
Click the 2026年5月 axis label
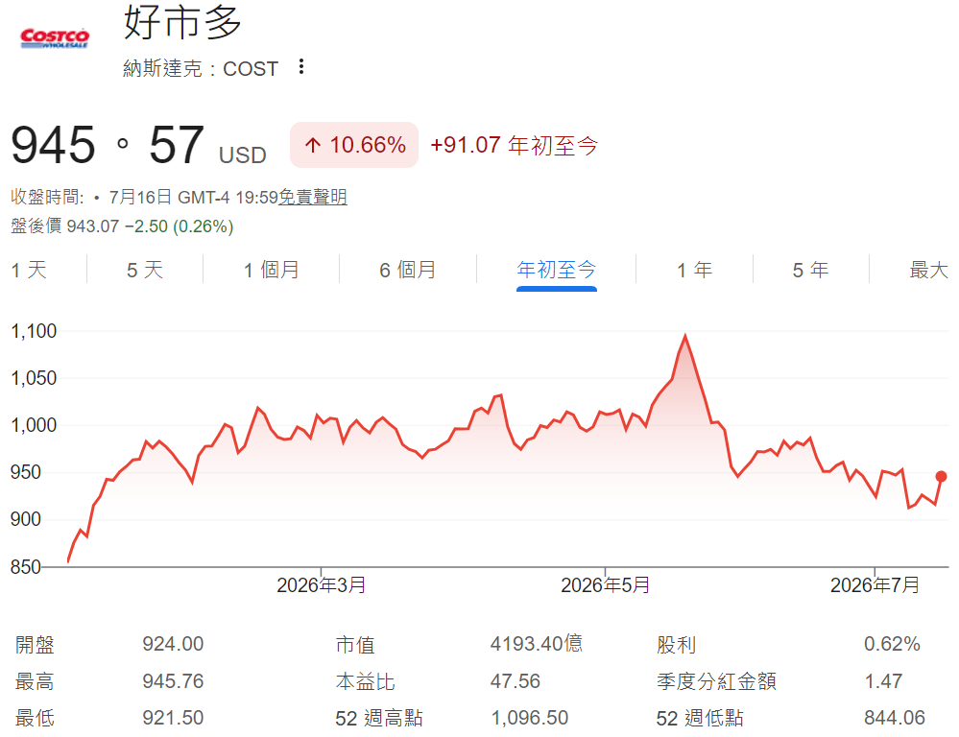tap(606, 585)
